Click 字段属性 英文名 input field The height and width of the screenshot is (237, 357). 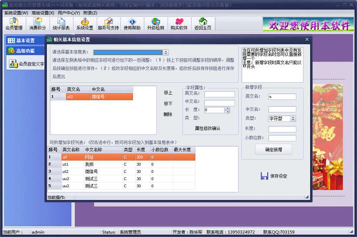coord(220,94)
